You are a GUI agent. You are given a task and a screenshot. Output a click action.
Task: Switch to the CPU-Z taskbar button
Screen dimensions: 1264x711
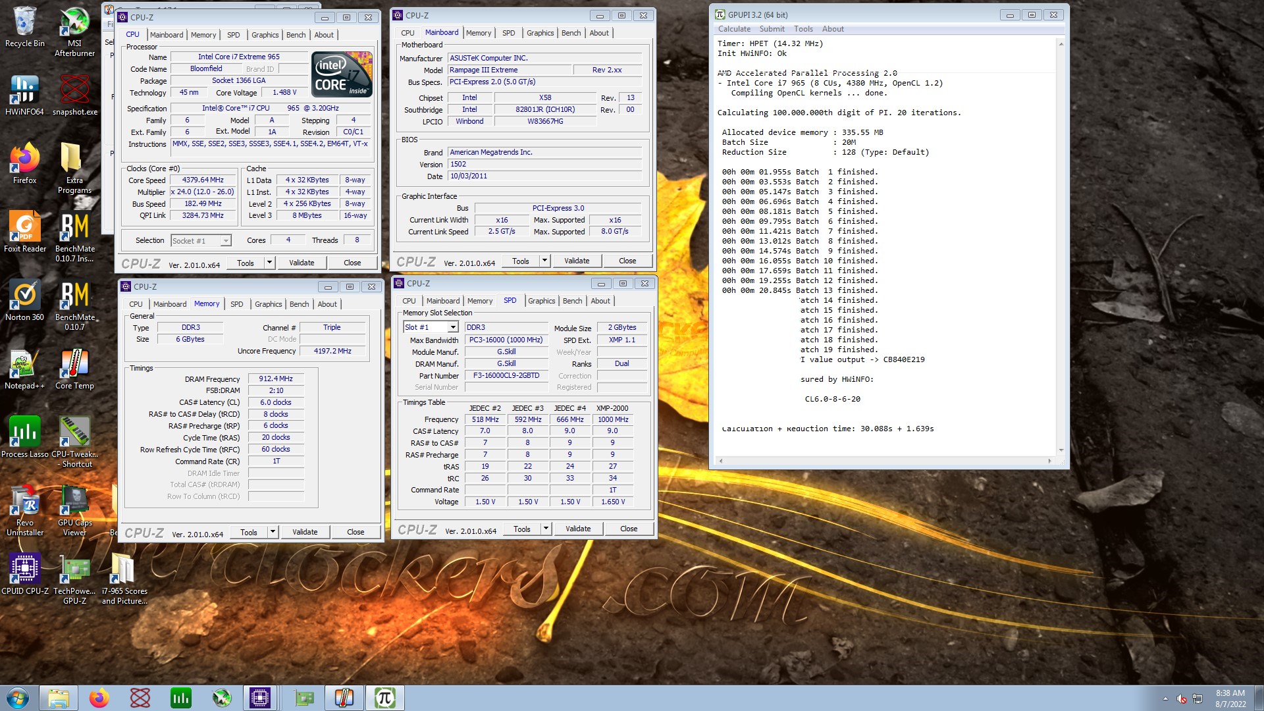click(260, 698)
